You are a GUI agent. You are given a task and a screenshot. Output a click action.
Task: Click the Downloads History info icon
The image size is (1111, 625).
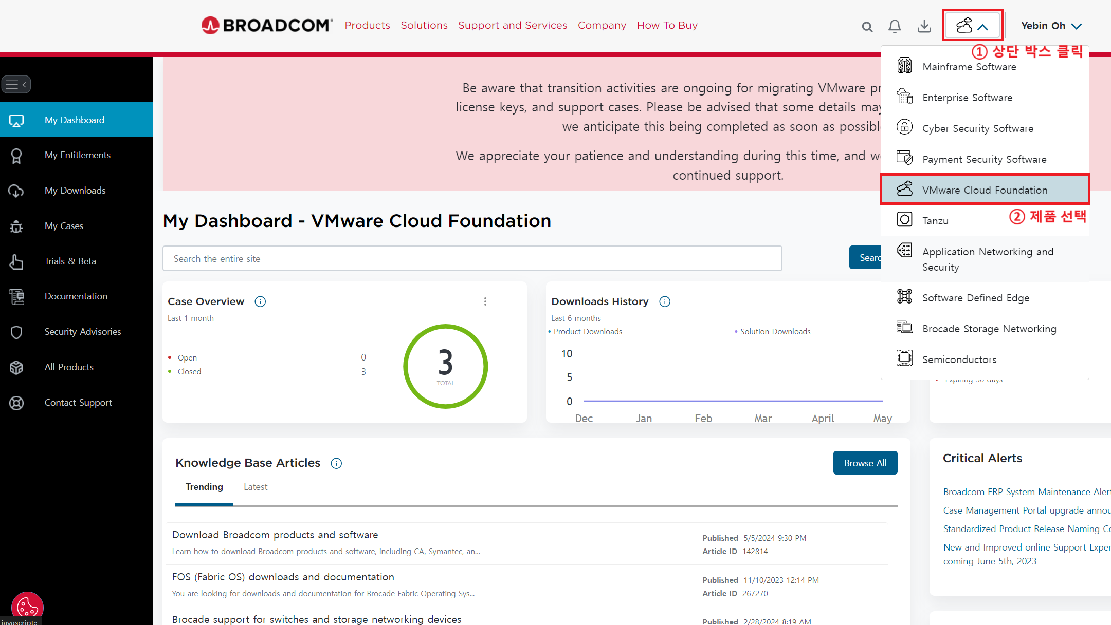click(x=665, y=301)
